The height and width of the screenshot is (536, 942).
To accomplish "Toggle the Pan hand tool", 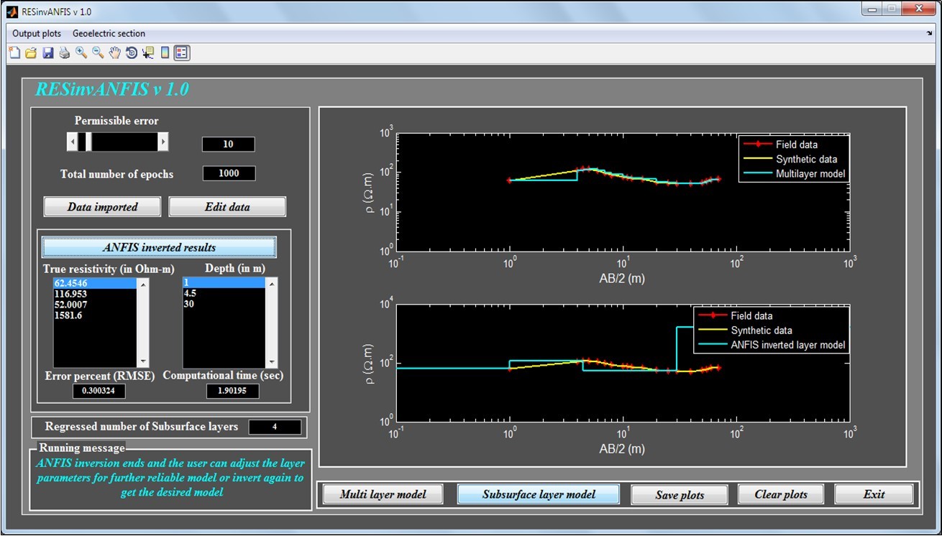I will click(114, 52).
